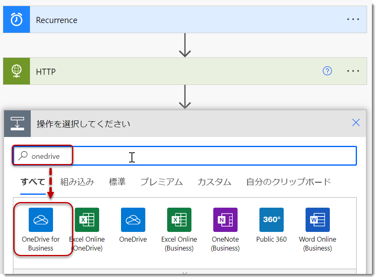Viewport: 378px width, 280px height.
Task: Switch to the すべて tab
Action: pos(33,182)
